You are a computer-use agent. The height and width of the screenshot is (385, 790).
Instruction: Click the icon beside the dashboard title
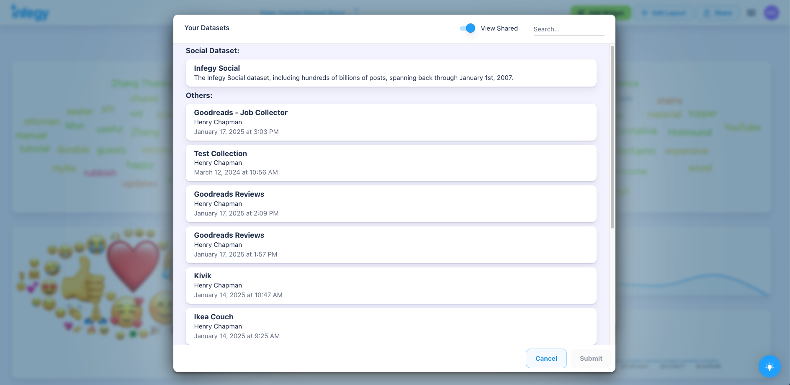356,12
